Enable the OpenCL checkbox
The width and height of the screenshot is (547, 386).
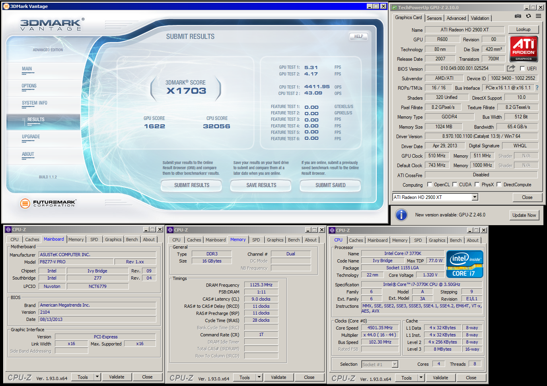(x=430, y=185)
